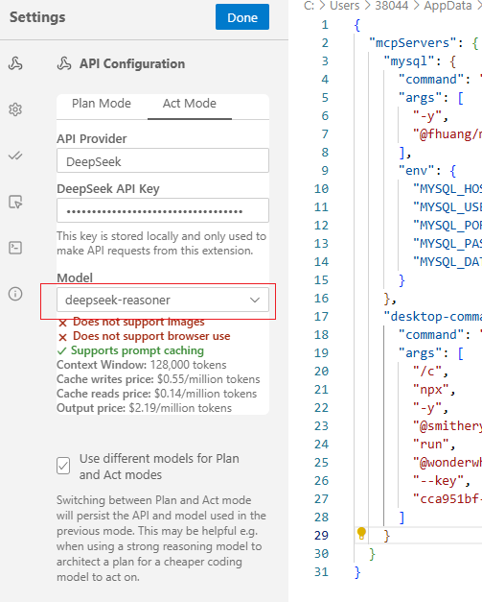Open General settings gear icon in sidebar
This screenshot has height=602, width=482.
(15, 109)
